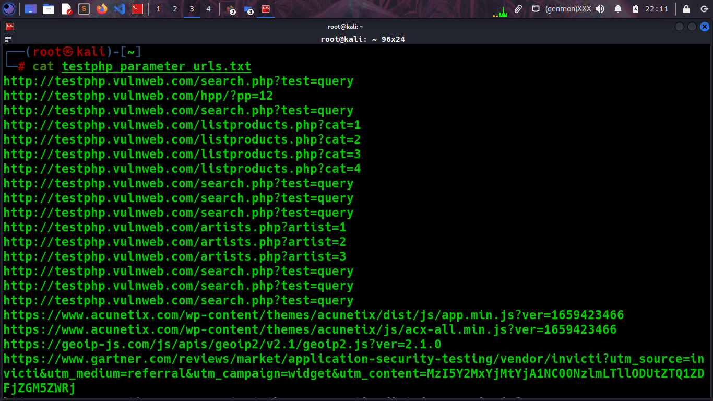This screenshot has width=713, height=401.
Task: Mute audio by clicking the speaker icon
Action: 600,8
